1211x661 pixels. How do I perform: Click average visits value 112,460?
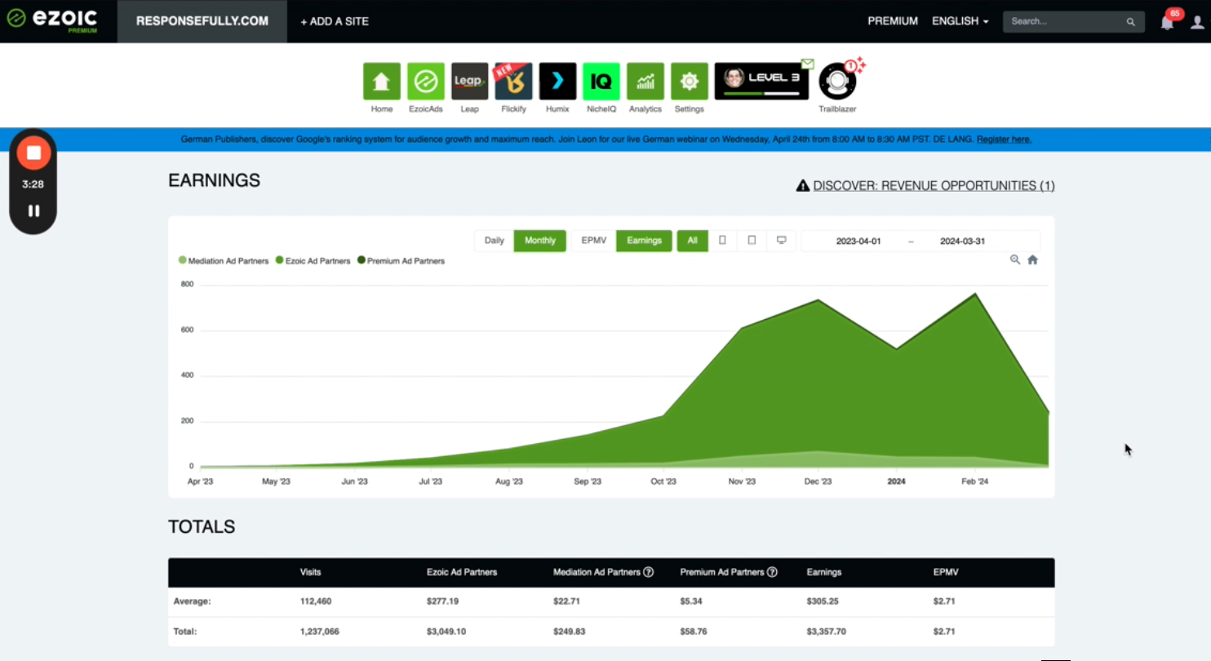pos(316,601)
